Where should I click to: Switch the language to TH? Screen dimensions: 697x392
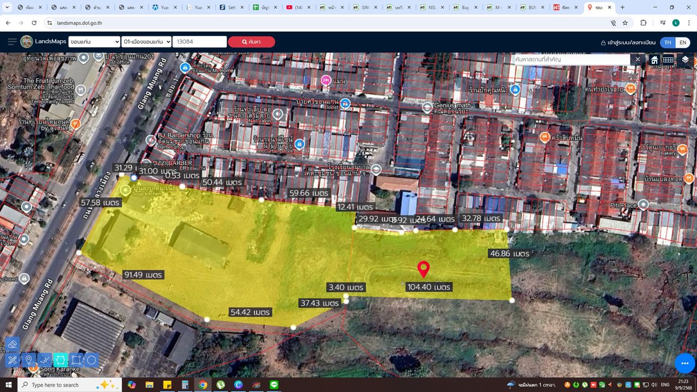pos(668,42)
